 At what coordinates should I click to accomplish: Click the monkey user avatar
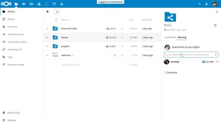166,62
